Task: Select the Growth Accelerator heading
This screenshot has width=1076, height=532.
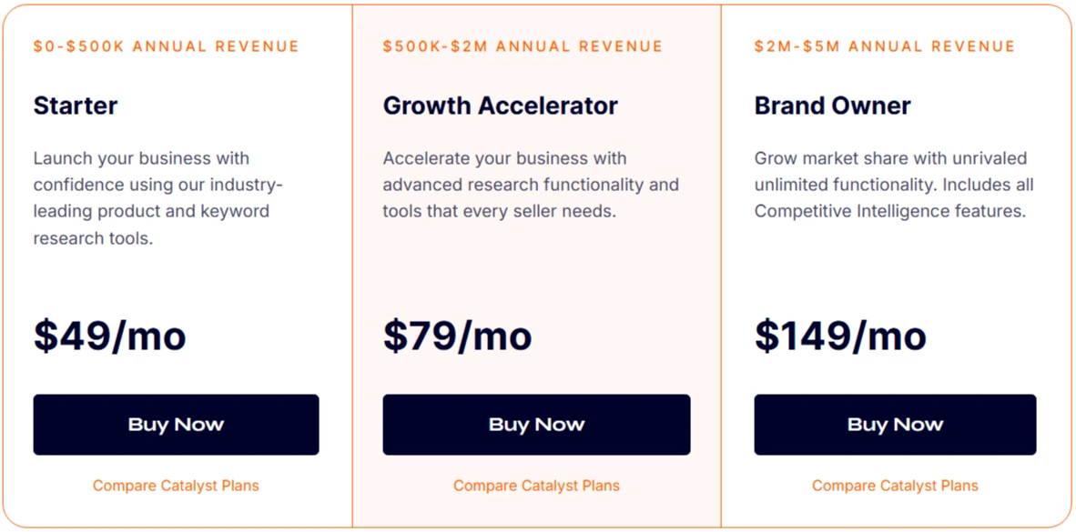Action: pos(500,105)
